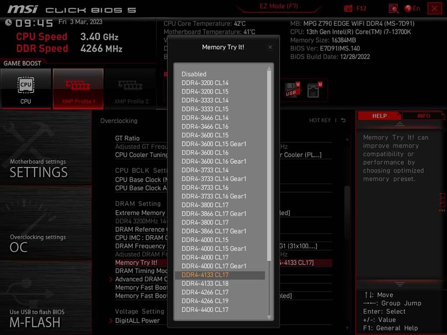Switch to EZ Mode (F7)

click(279, 6)
